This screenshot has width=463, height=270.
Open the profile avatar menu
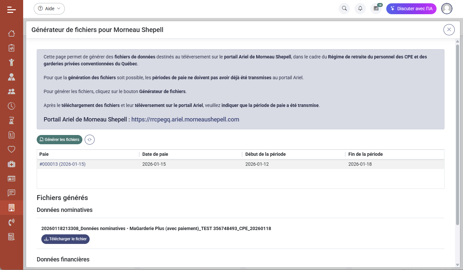click(447, 9)
